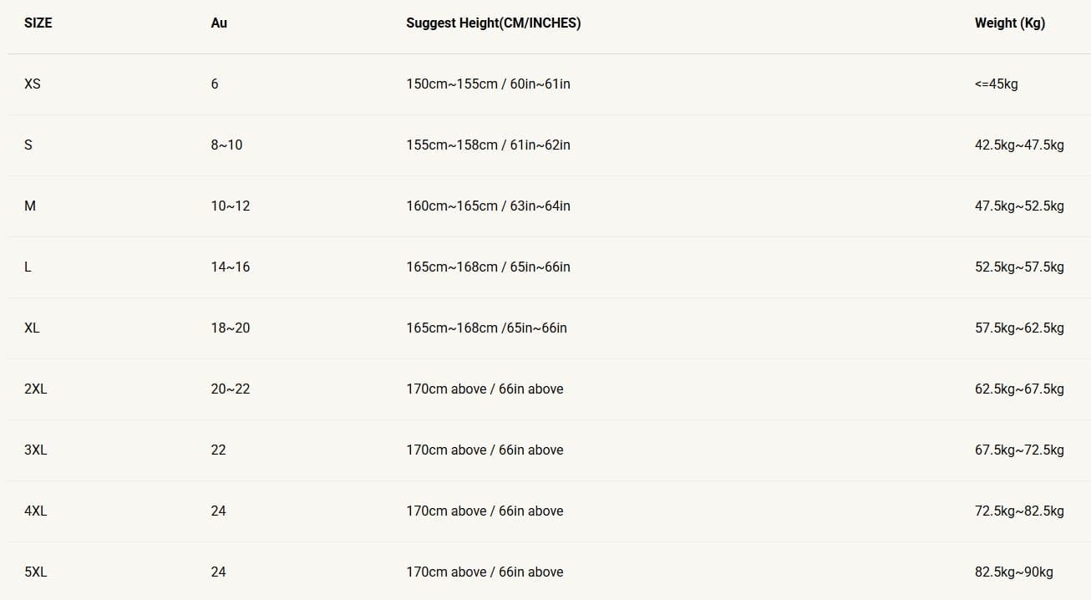Click Au value 8~10
Screen dimensions: 1091x600
[226, 145]
